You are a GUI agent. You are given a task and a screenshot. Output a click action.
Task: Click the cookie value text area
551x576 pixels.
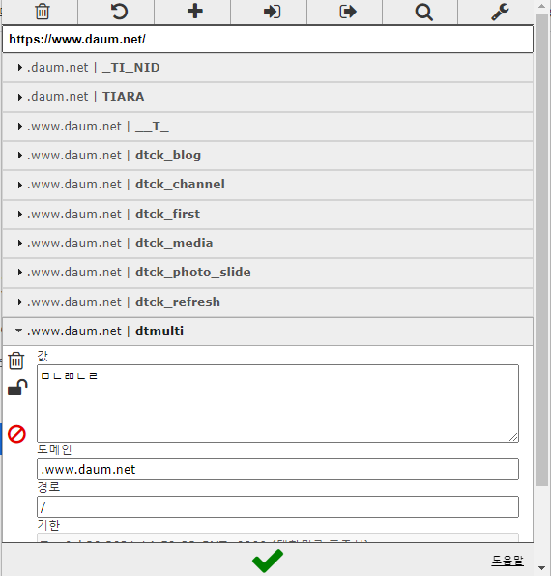(277, 403)
